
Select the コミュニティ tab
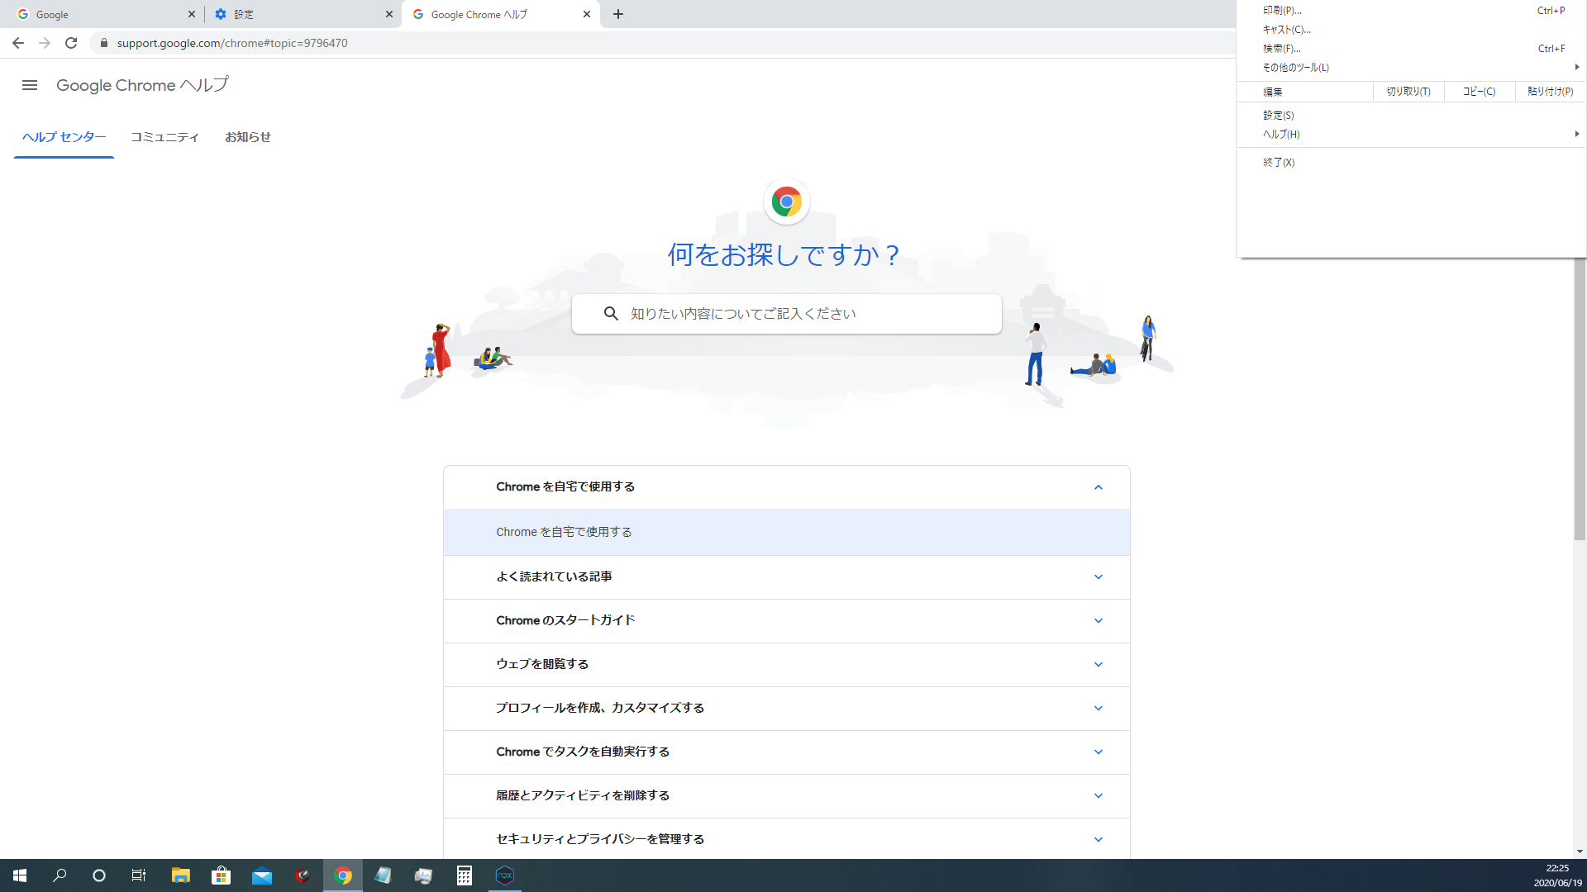point(164,137)
